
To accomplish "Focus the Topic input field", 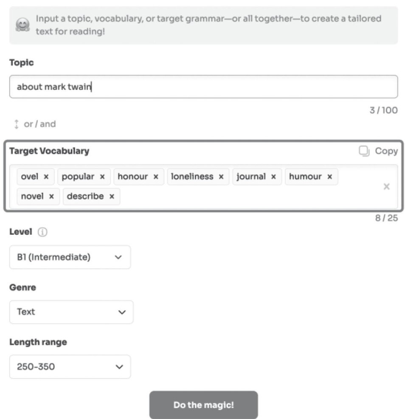I will (x=204, y=87).
